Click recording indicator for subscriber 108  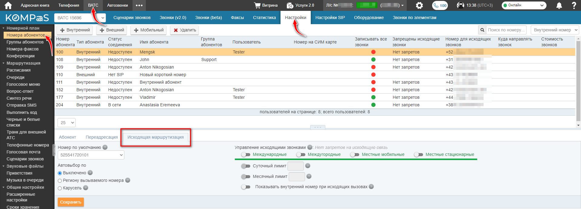click(373, 59)
